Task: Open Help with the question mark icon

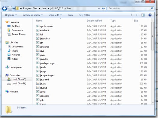Action: click(x=150, y=15)
